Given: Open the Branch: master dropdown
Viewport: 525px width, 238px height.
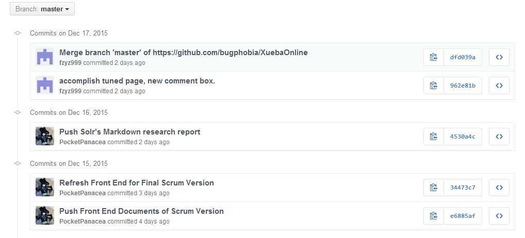Looking at the screenshot, I should 42,9.
